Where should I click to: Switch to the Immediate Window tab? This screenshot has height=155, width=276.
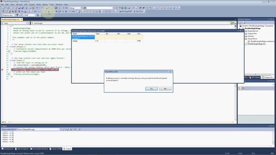[x=39, y=149]
